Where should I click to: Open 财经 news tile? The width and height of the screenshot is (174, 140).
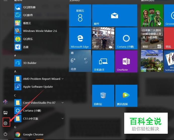point(152,38)
